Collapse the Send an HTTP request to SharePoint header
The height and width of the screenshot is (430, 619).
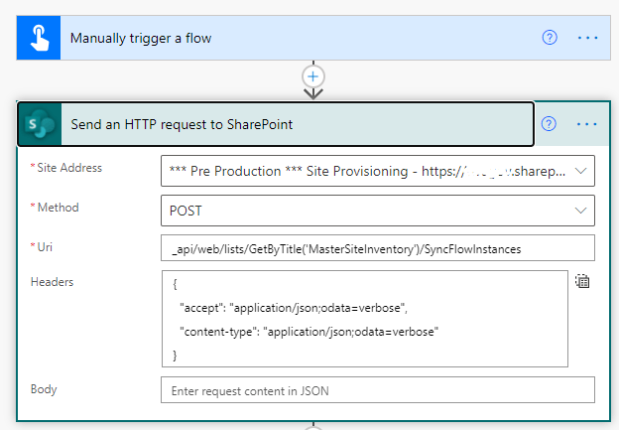tap(298, 124)
